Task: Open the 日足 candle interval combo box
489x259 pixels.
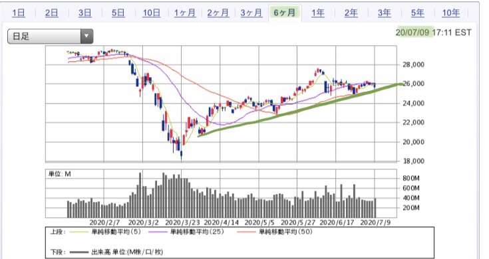Action: [50, 36]
